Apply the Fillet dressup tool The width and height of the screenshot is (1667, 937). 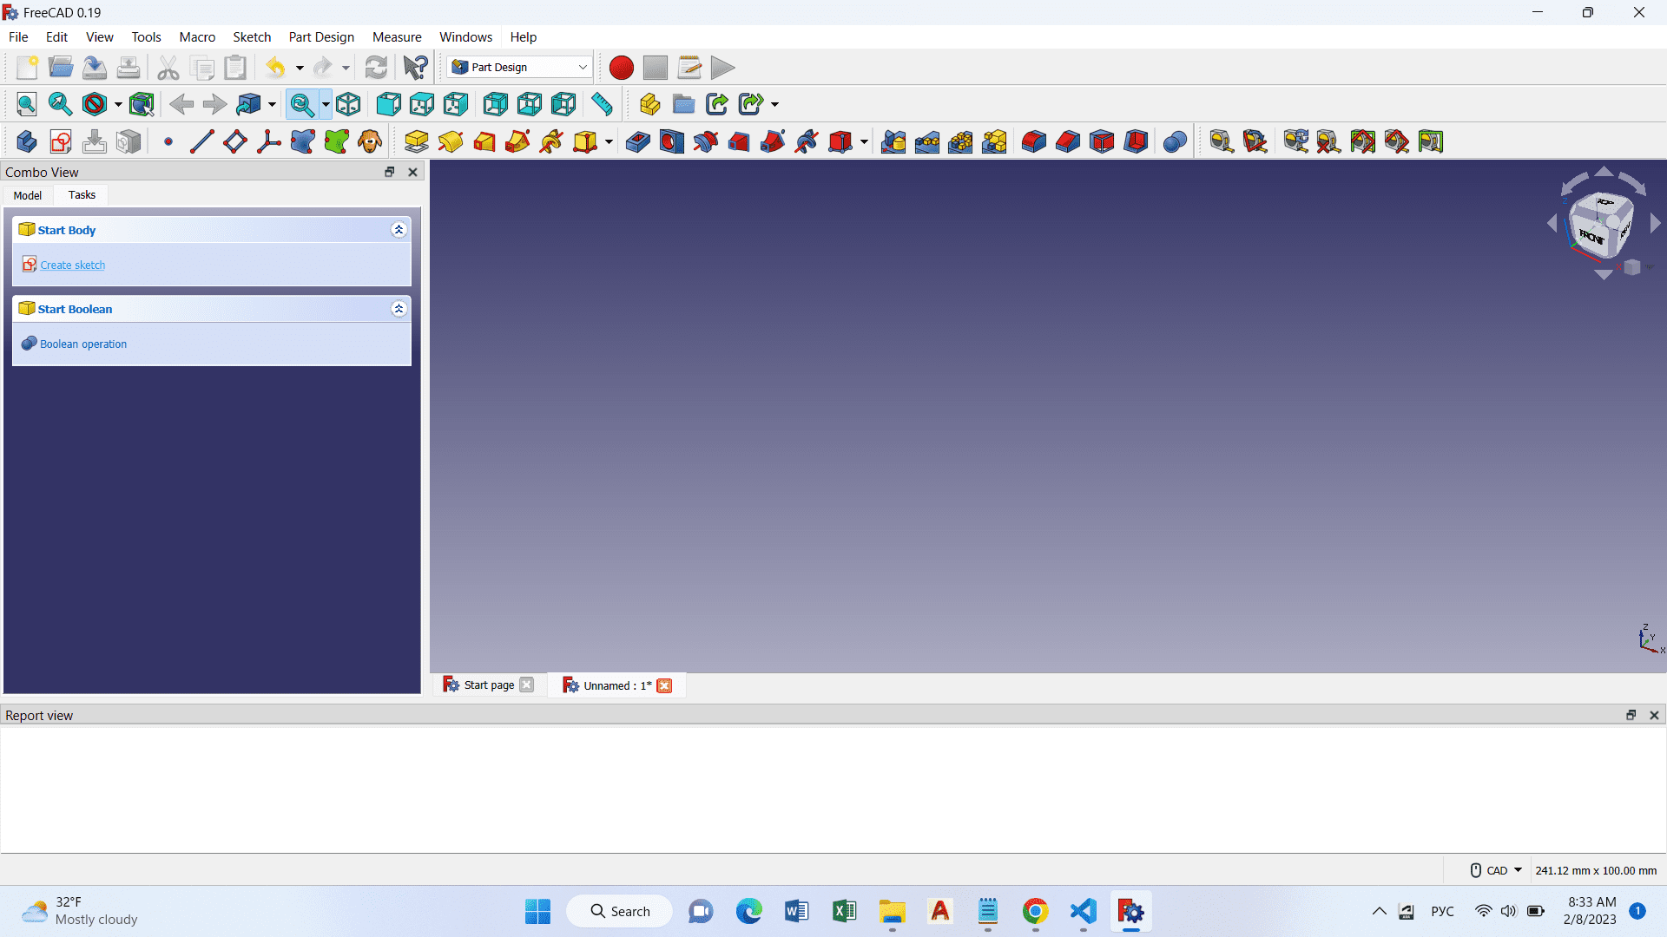click(1035, 141)
